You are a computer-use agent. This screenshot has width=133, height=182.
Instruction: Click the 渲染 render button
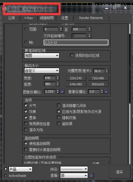pyautogui.click(x=119, y=172)
